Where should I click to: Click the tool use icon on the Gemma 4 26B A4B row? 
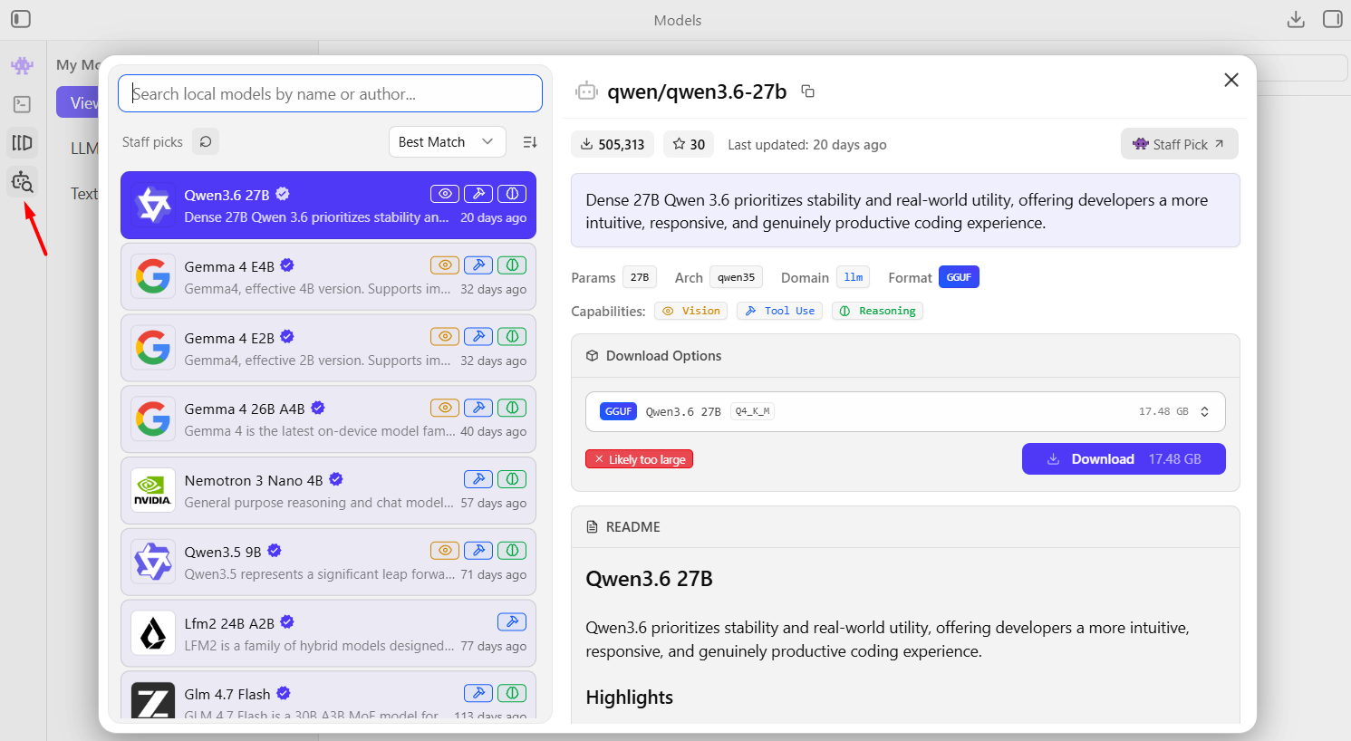[x=478, y=408]
